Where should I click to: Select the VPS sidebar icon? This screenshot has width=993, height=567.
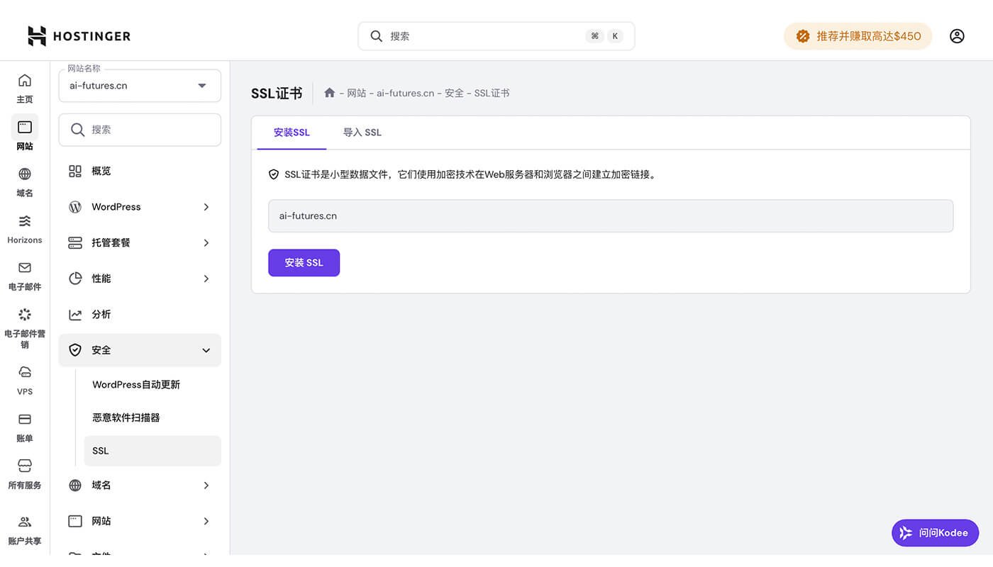pyautogui.click(x=24, y=379)
